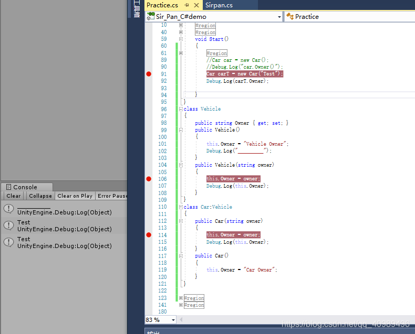Collapse the Car() constructor at line 117

181,256
